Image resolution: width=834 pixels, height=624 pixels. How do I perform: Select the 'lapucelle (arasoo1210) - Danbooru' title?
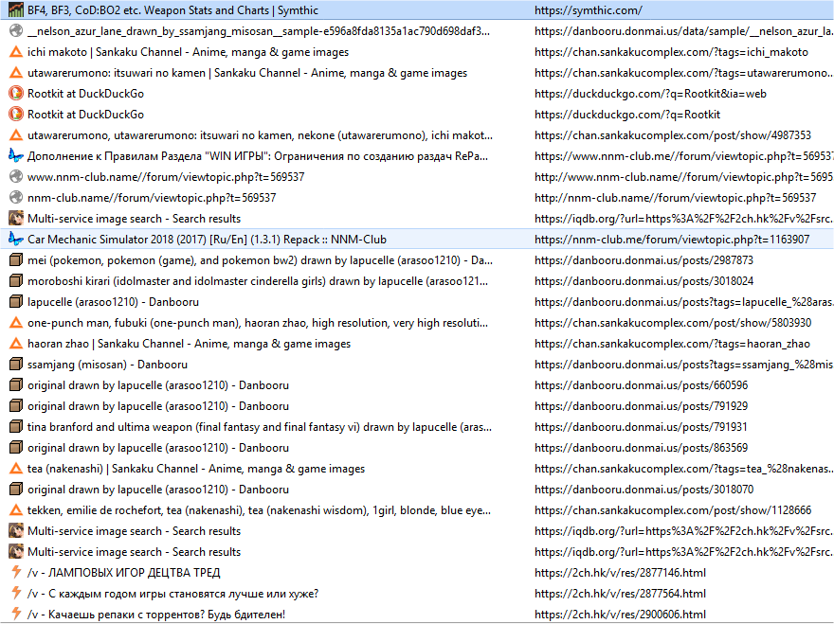(114, 301)
